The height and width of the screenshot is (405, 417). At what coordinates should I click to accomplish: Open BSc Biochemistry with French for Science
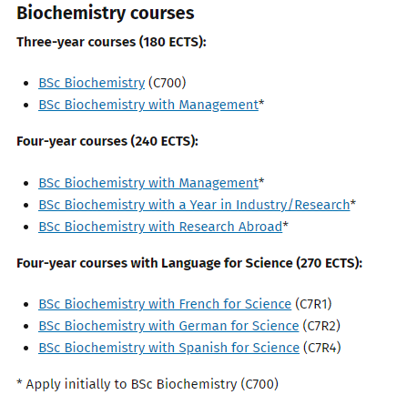tap(165, 304)
